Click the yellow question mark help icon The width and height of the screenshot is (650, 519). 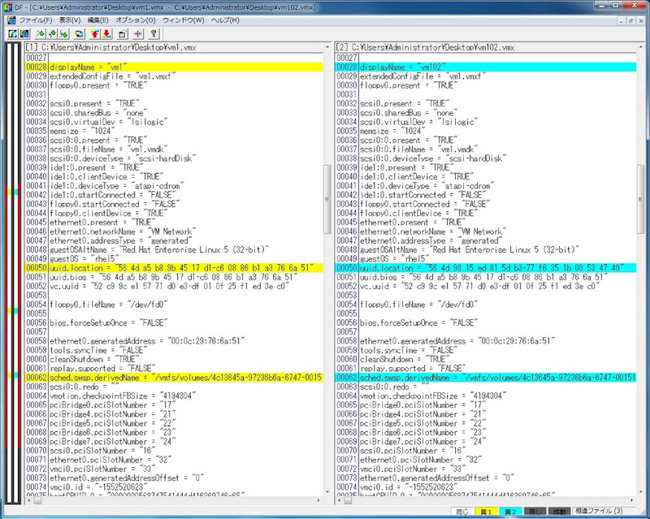tap(154, 34)
